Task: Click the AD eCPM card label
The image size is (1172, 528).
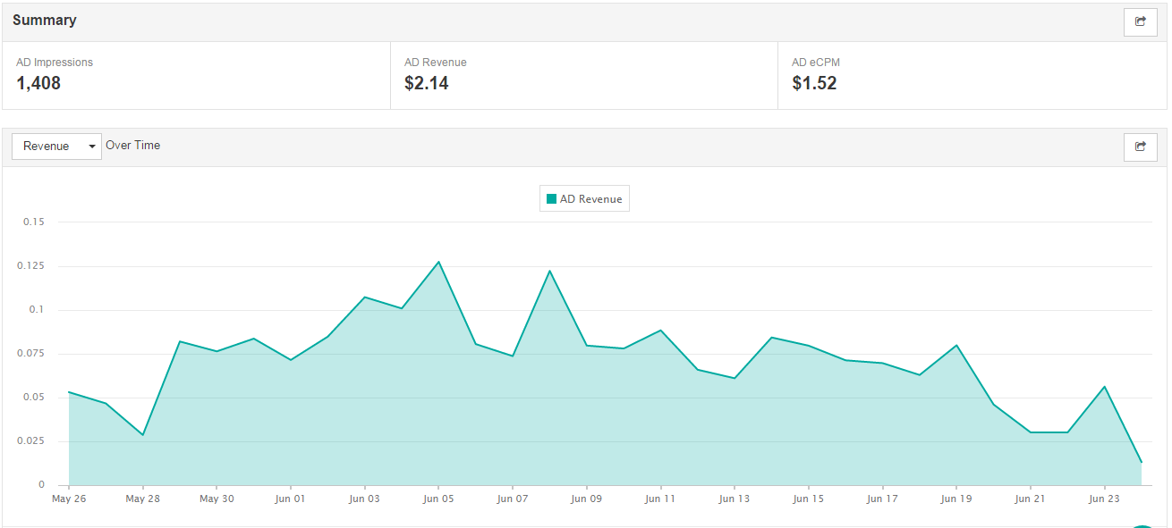Action: click(x=816, y=63)
